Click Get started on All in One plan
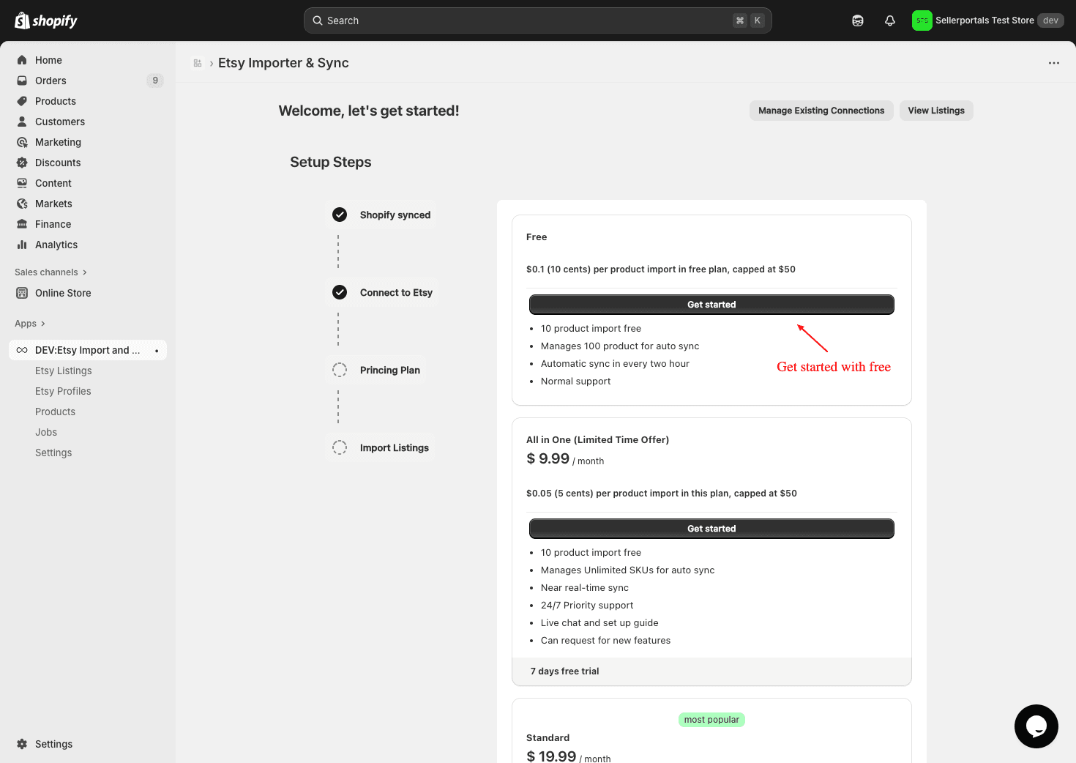Image resolution: width=1076 pixels, height=763 pixels. (711, 529)
